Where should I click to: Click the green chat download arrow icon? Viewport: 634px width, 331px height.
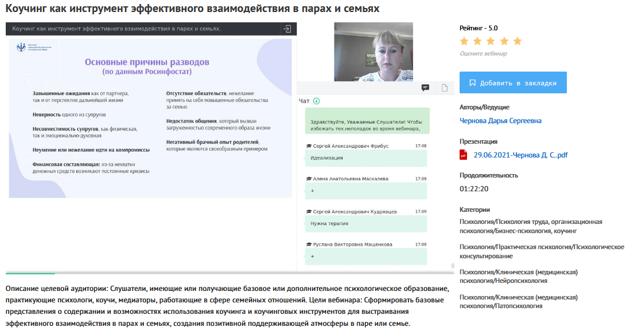point(316,101)
